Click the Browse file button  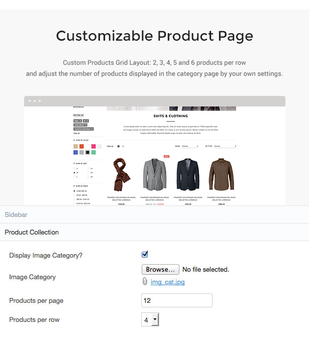[160, 270]
